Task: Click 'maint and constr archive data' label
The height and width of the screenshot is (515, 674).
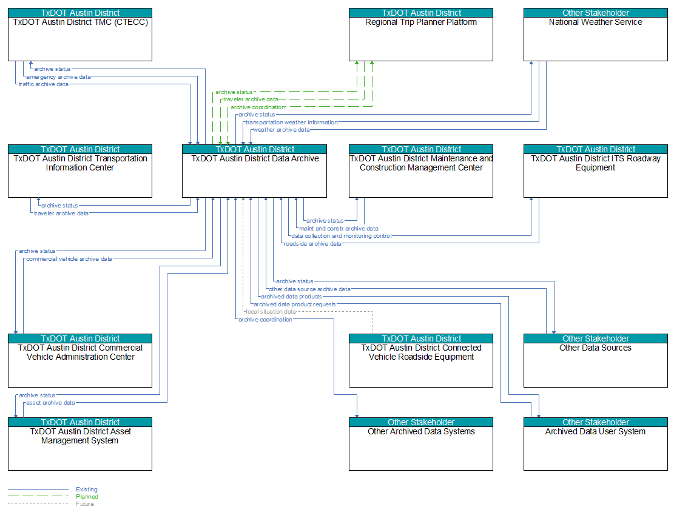Action: point(339,229)
